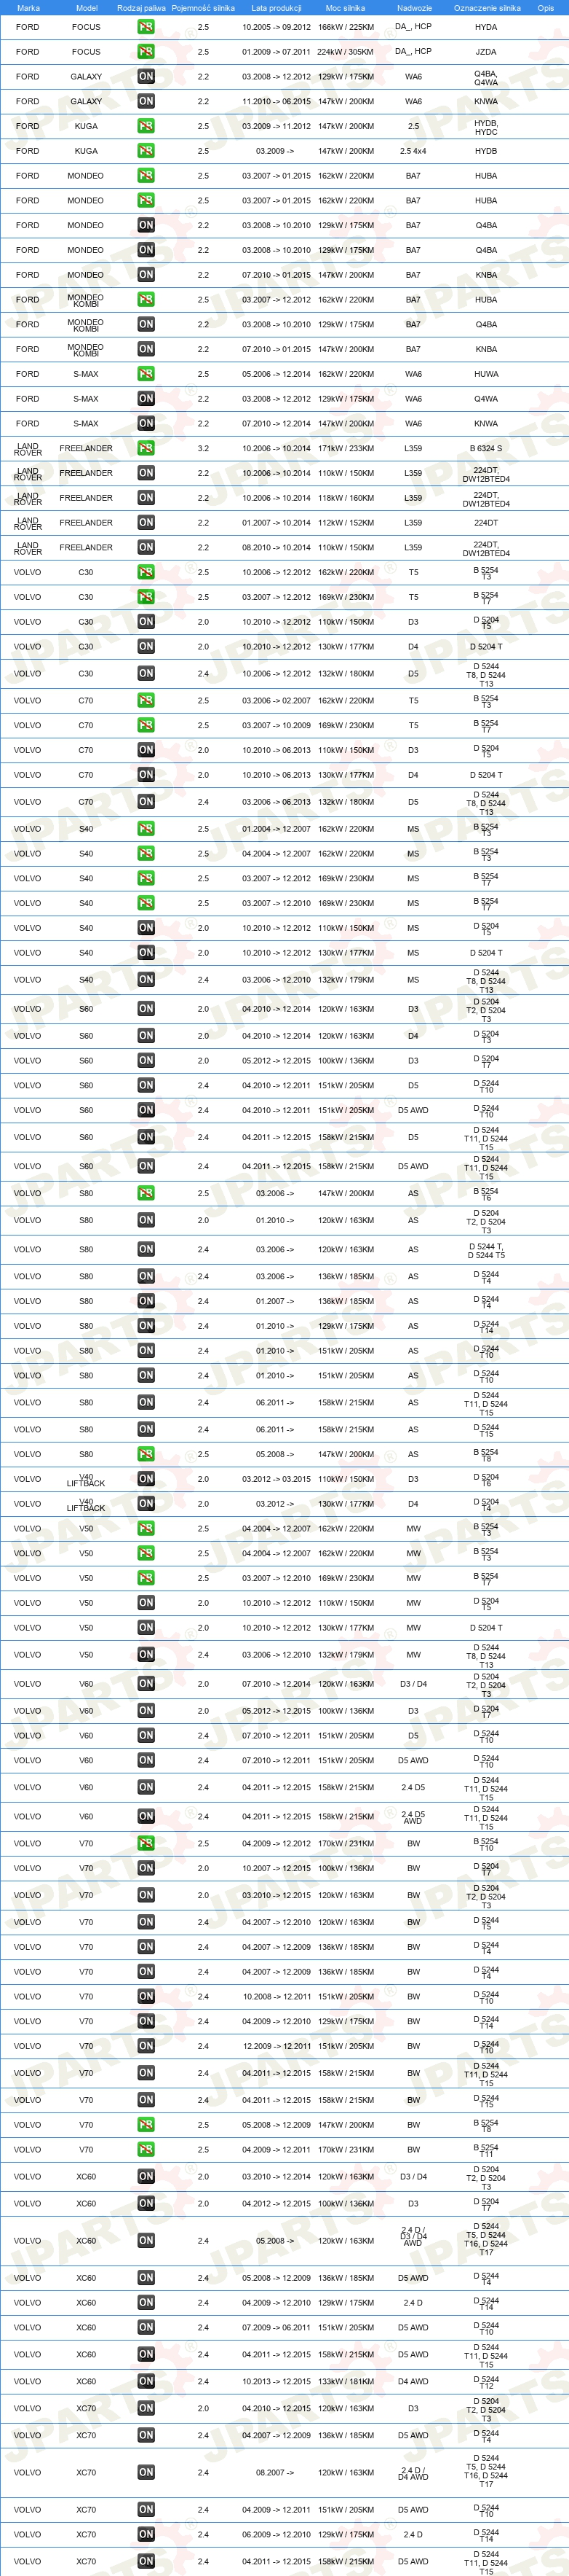This screenshot has width=569, height=2576.
Task: Click the ON icon for Volvo C30 132kW / 180KM
Action: pos(146,674)
